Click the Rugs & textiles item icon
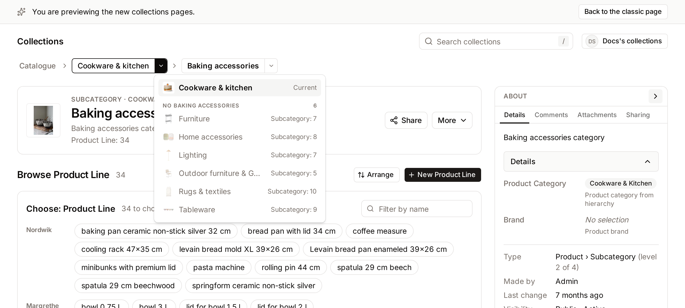The width and height of the screenshot is (685, 308). (x=168, y=191)
